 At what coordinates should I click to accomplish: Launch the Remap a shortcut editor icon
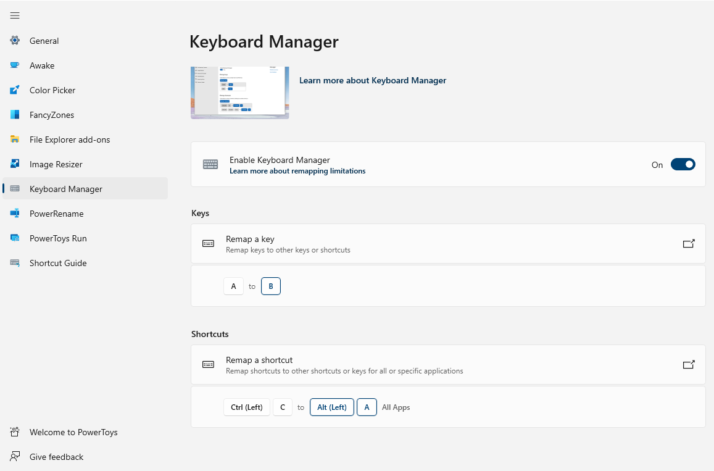(x=689, y=364)
